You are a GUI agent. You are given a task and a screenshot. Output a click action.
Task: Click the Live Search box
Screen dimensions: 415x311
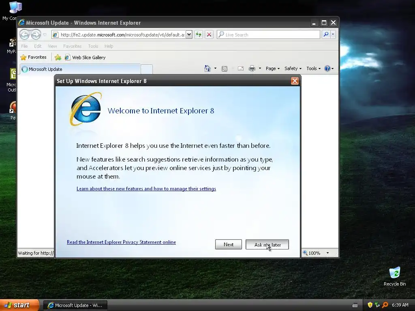point(268,35)
